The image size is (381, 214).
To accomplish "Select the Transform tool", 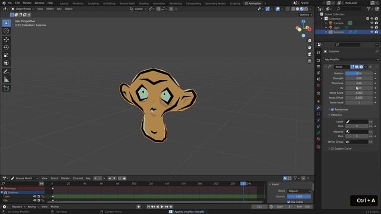I will [x=7, y=63].
